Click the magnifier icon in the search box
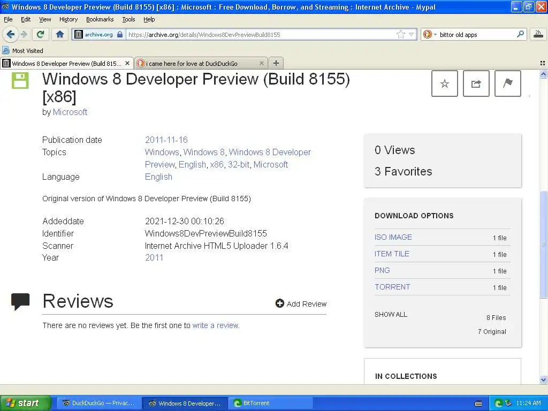The width and height of the screenshot is (548, 411). click(x=520, y=34)
